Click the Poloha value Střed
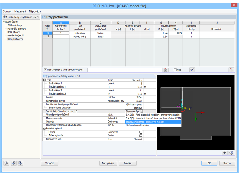239x176 pixels. (134, 97)
